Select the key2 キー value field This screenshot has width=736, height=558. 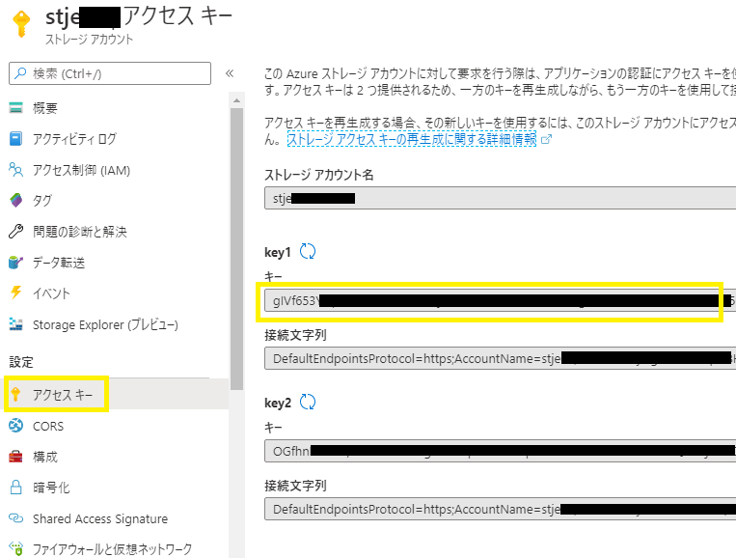(x=500, y=451)
